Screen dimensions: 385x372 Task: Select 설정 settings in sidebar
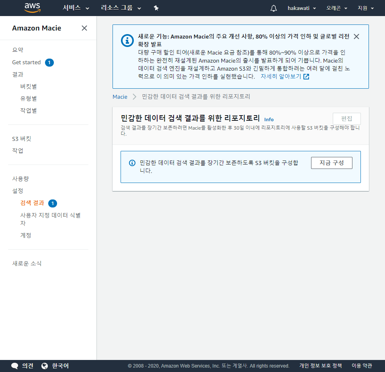[x=18, y=191]
